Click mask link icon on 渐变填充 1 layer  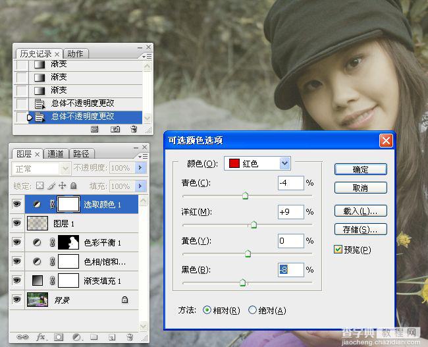(52, 280)
